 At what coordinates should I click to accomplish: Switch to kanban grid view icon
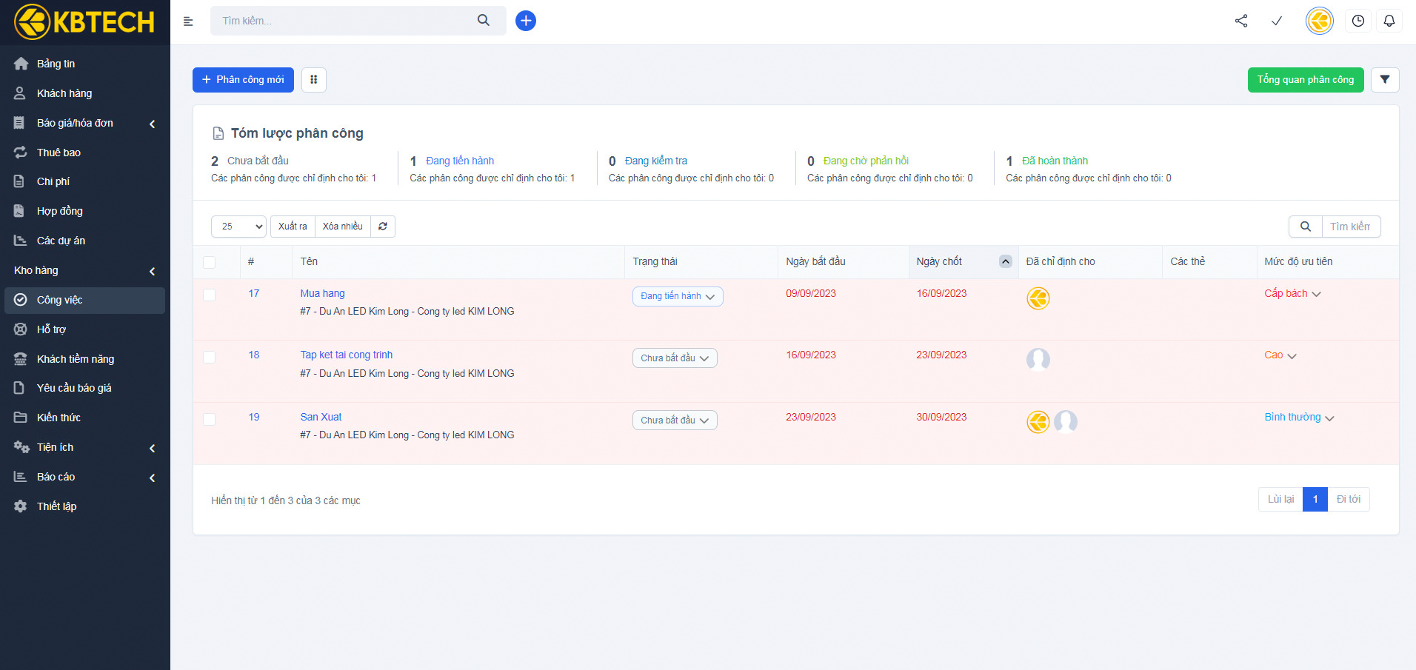click(x=314, y=80)
